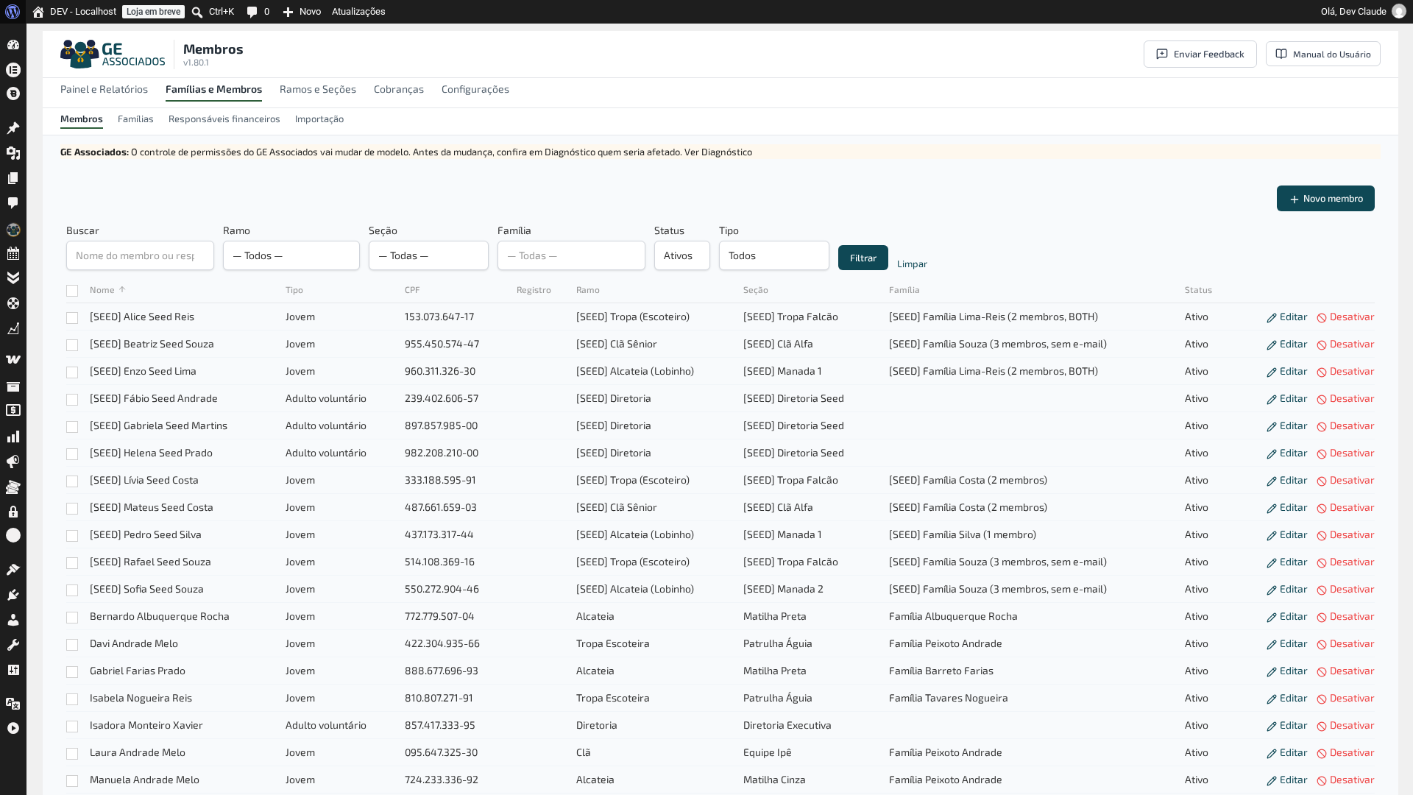Open the Dashboard gauge icon in sidebar
This screenshot has width=1413, height=795.
[13, 45]
